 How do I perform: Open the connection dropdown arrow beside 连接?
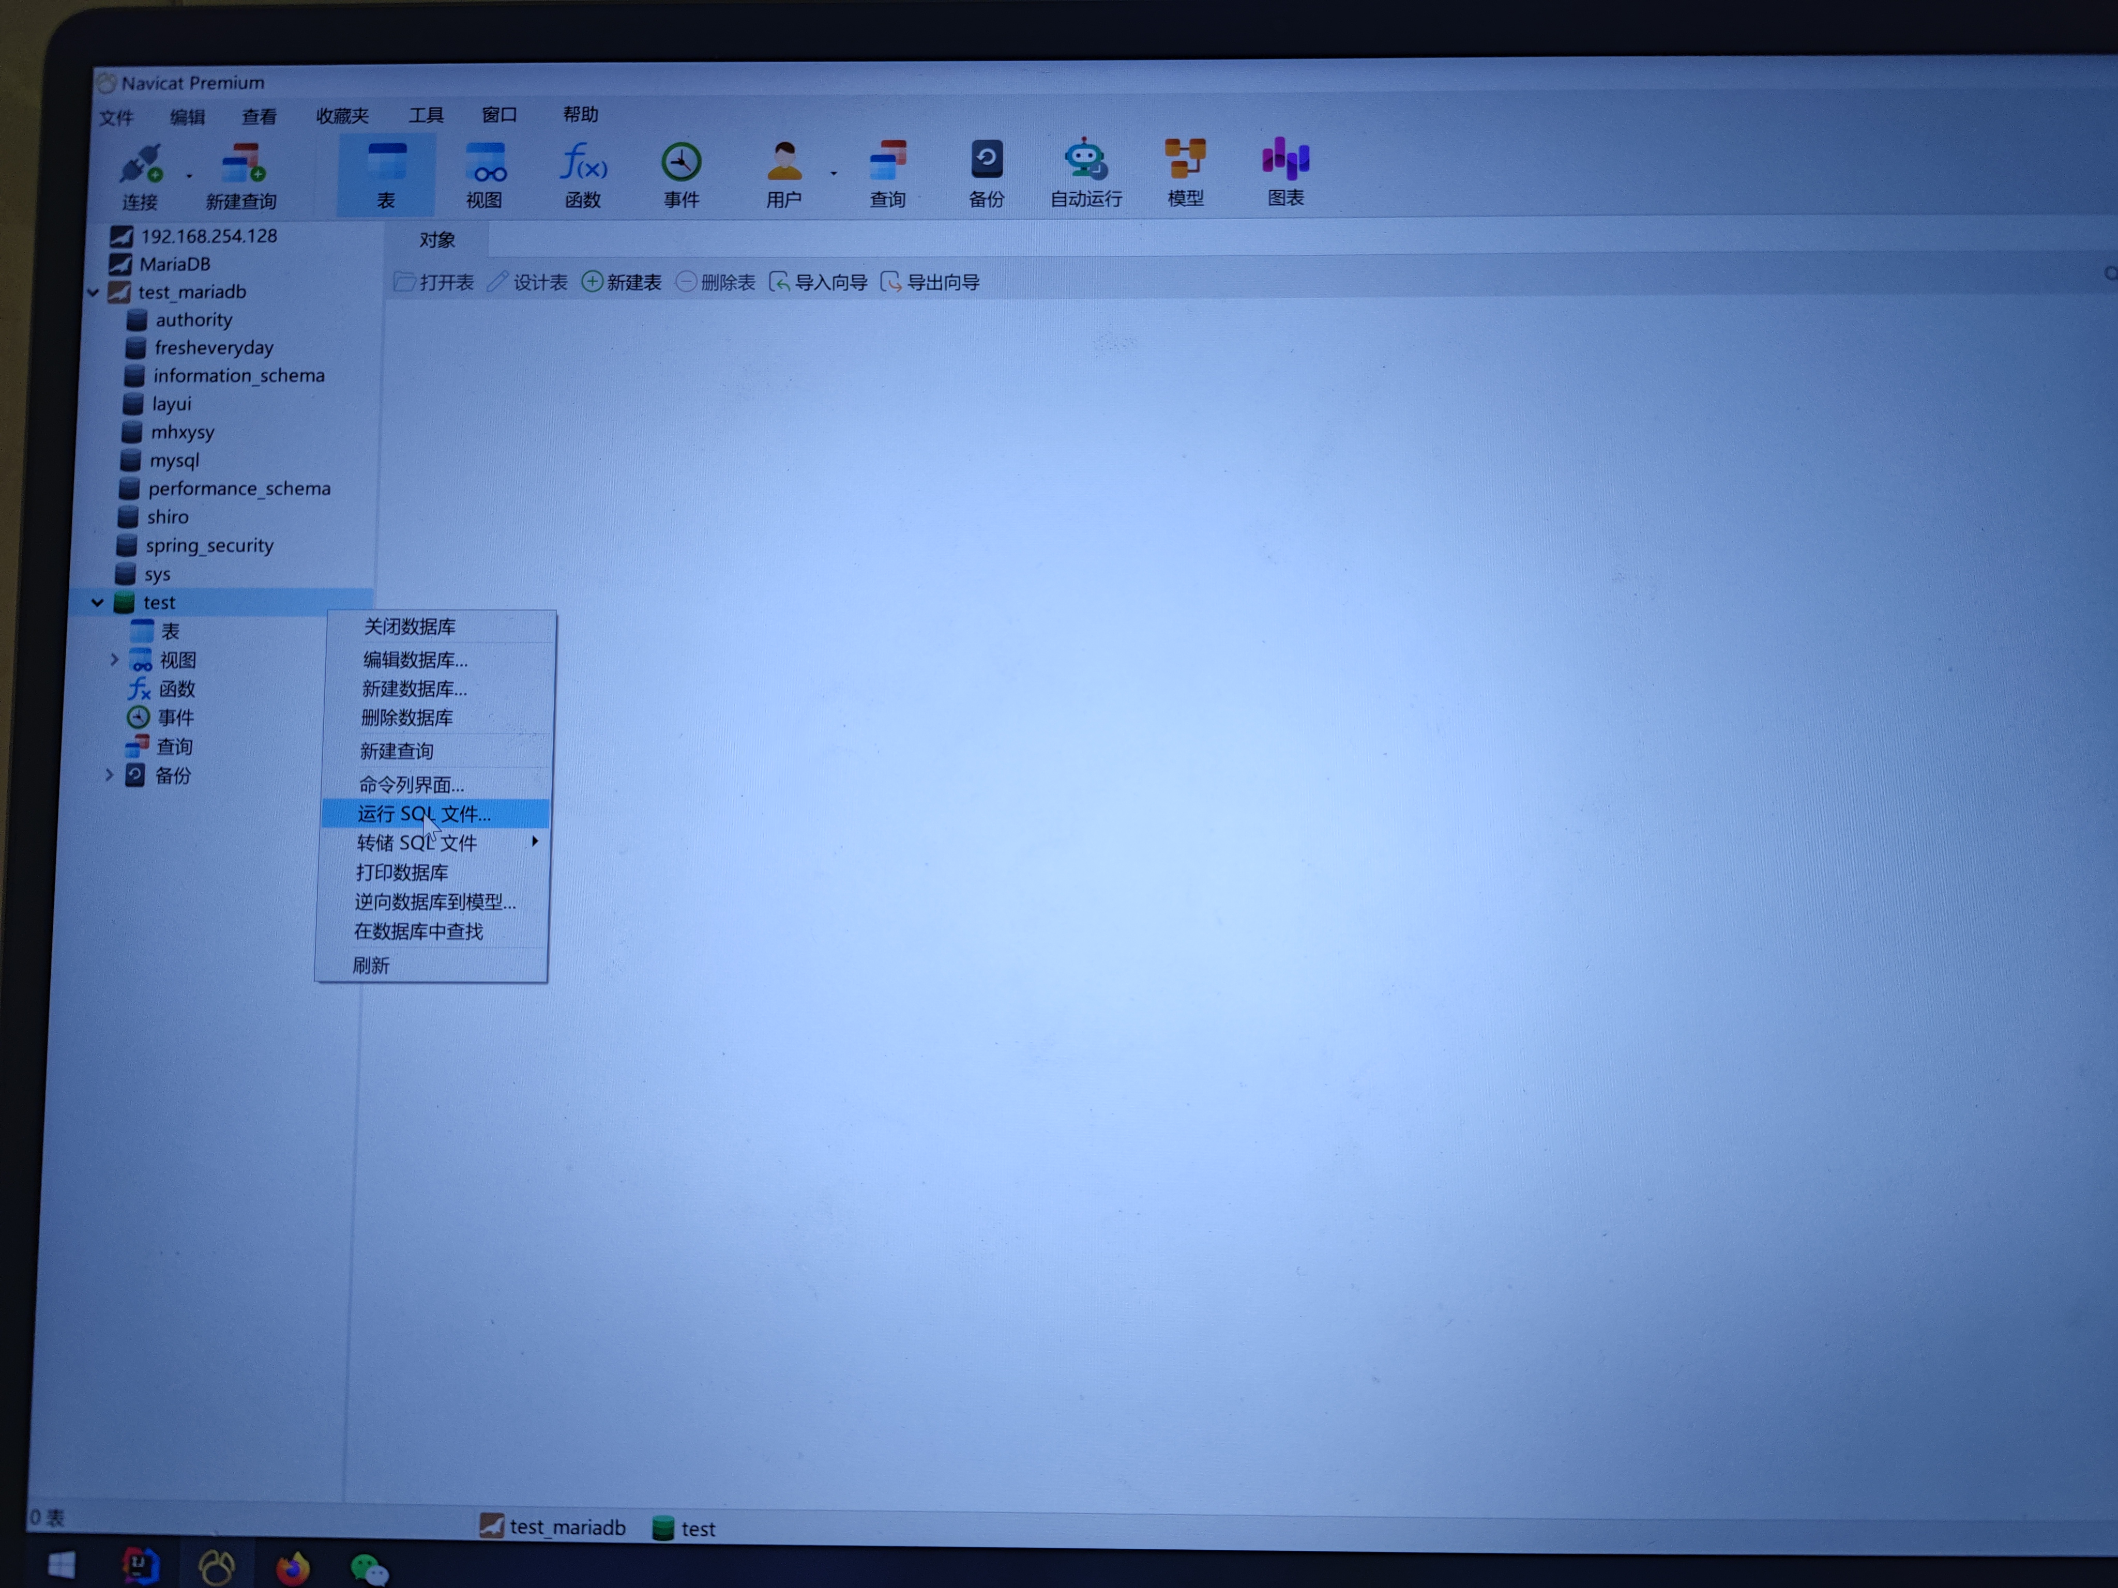pyautogui.click(x=189, y=176)
